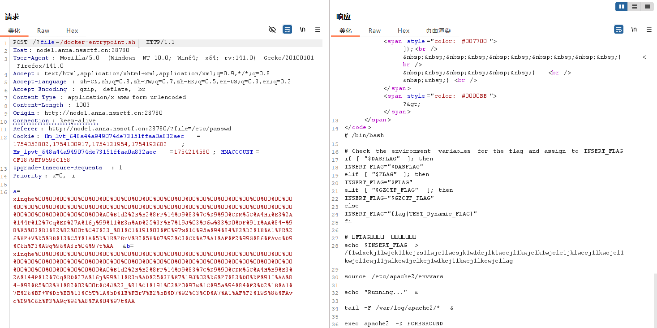This screenshot has width=657, height=328.
Task: Switch to response Raw tab
Action: tap(375, 30)
